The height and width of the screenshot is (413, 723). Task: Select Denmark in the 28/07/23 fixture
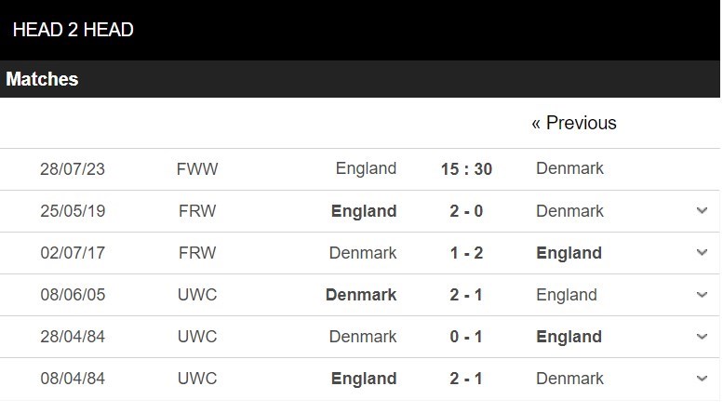[569, 168]
